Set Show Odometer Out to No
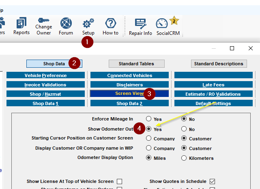260x189 pixels. point(184,129)
